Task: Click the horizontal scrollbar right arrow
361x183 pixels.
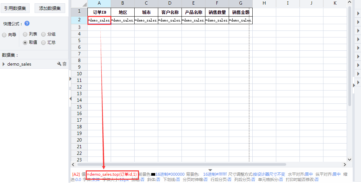Action: (345, 164)
